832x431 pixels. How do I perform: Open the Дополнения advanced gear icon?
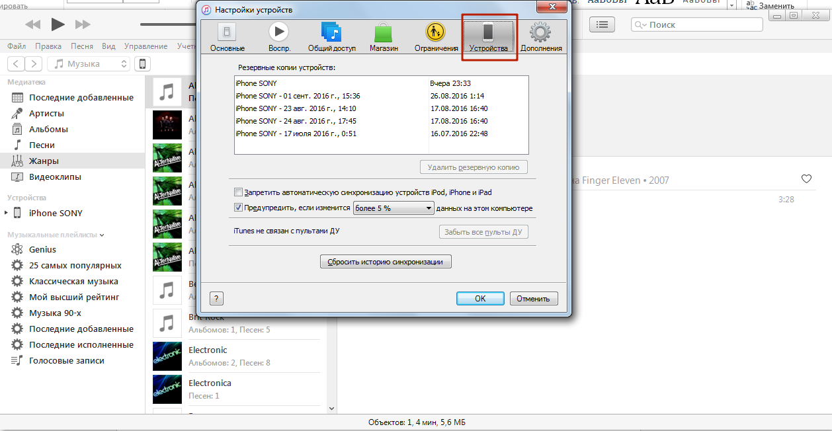[x=540, y=36]
